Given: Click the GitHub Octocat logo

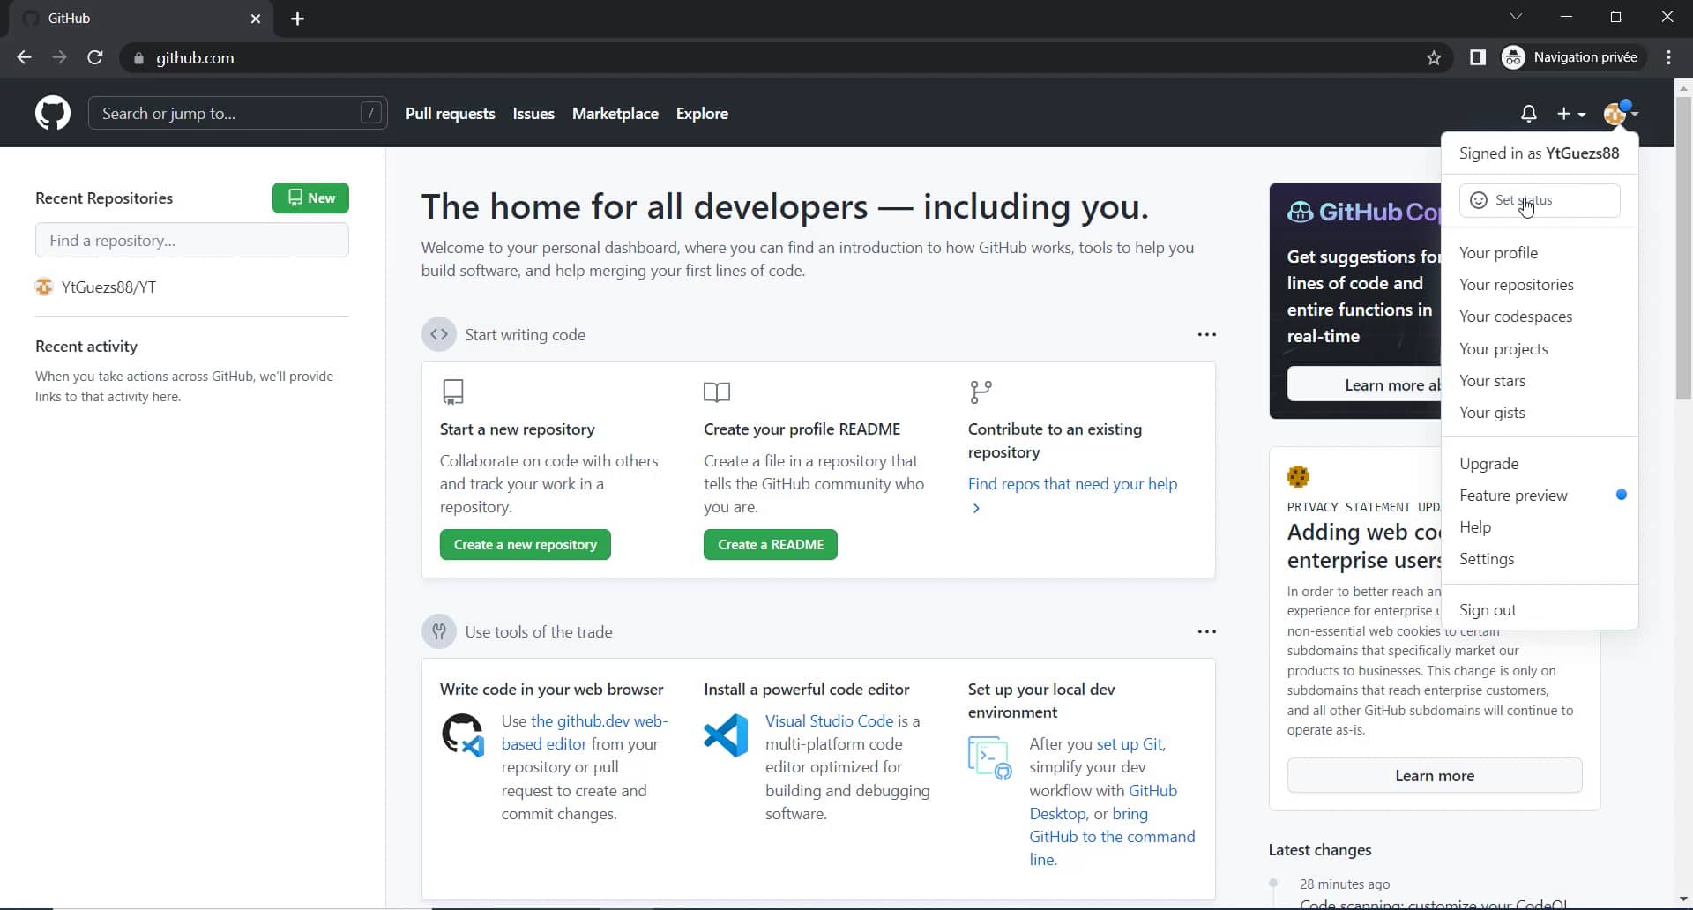Looking at the screenshot, I should tap(53, 114).
